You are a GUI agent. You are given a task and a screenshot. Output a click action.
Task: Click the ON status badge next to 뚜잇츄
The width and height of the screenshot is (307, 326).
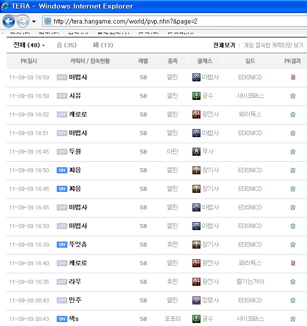point(62,245)
